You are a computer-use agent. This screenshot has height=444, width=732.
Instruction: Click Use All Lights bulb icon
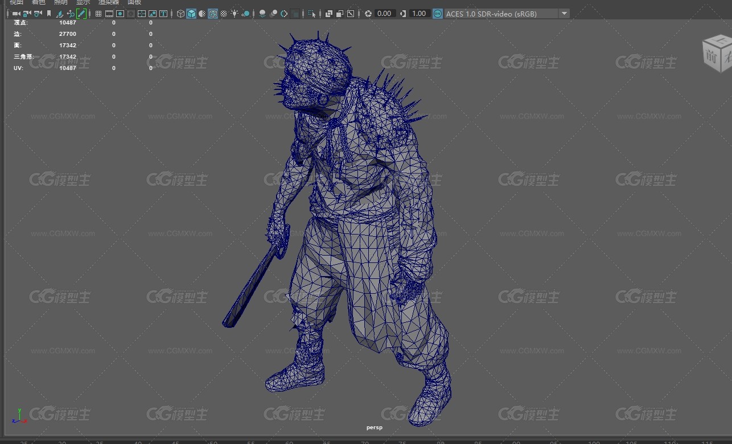[x=235, y=13]
